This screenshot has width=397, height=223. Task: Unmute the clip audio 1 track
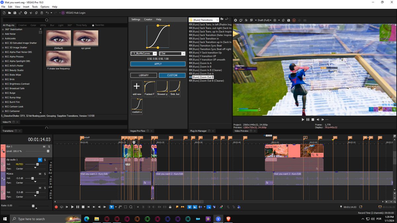click(x=40, y=160)
